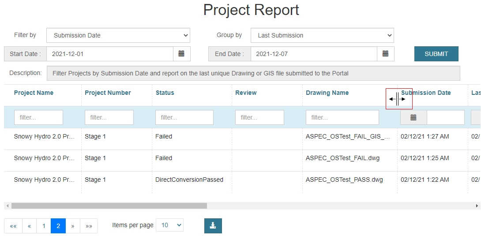Viewport: 481px width, 236px height.
Task: Click the Start Date text field
Action: (x=109, y=54)
